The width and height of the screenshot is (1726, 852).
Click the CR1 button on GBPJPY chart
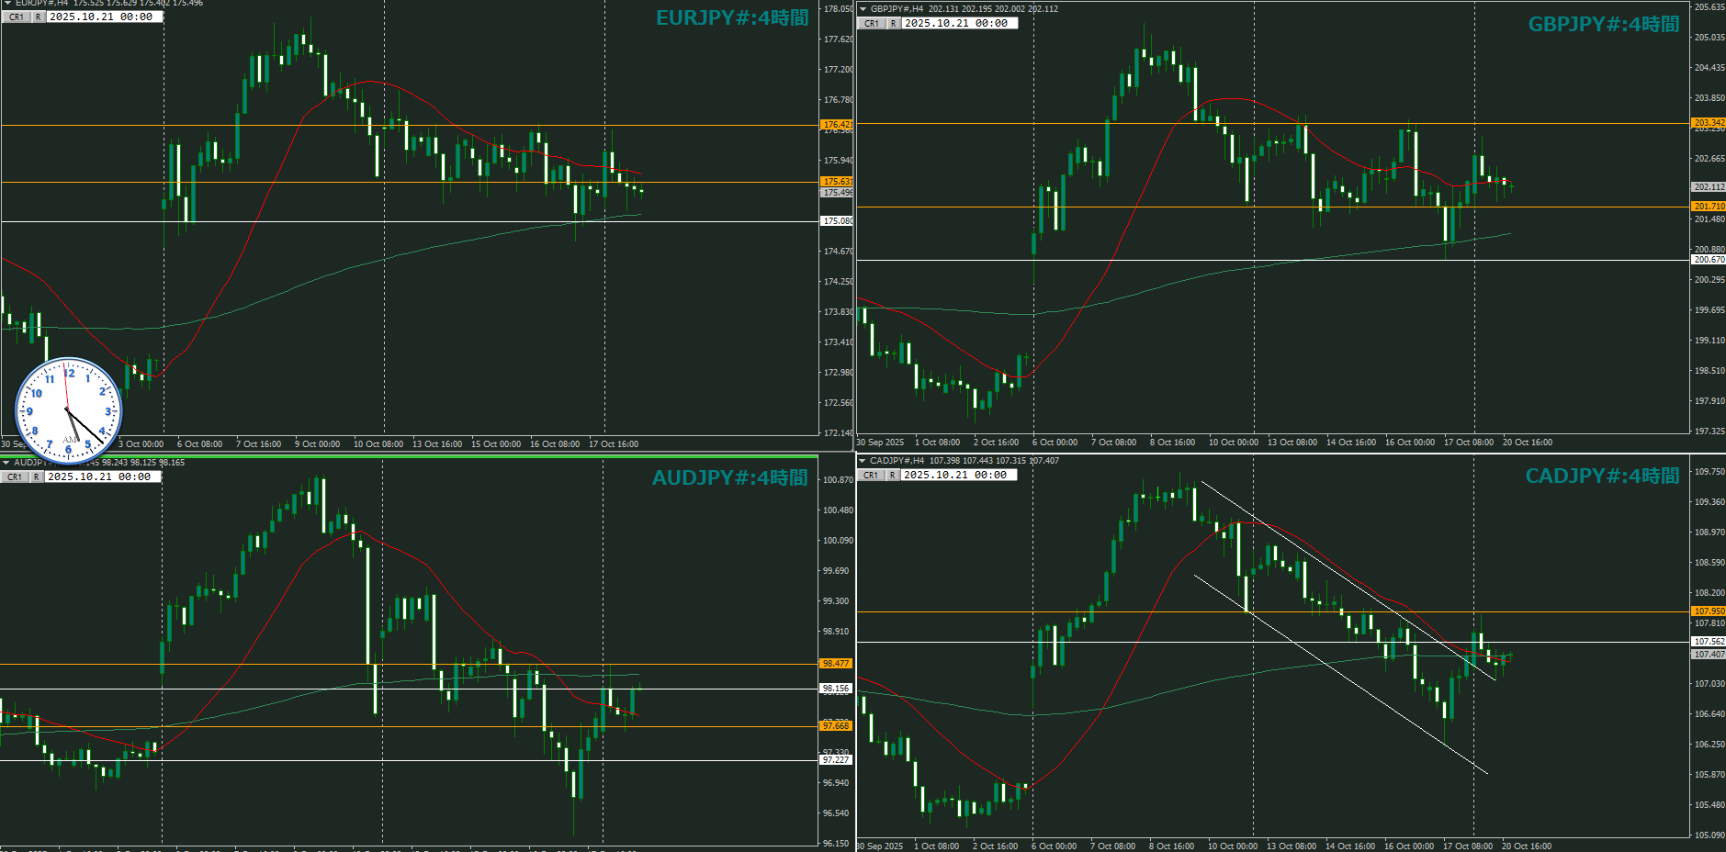[872, 24]
